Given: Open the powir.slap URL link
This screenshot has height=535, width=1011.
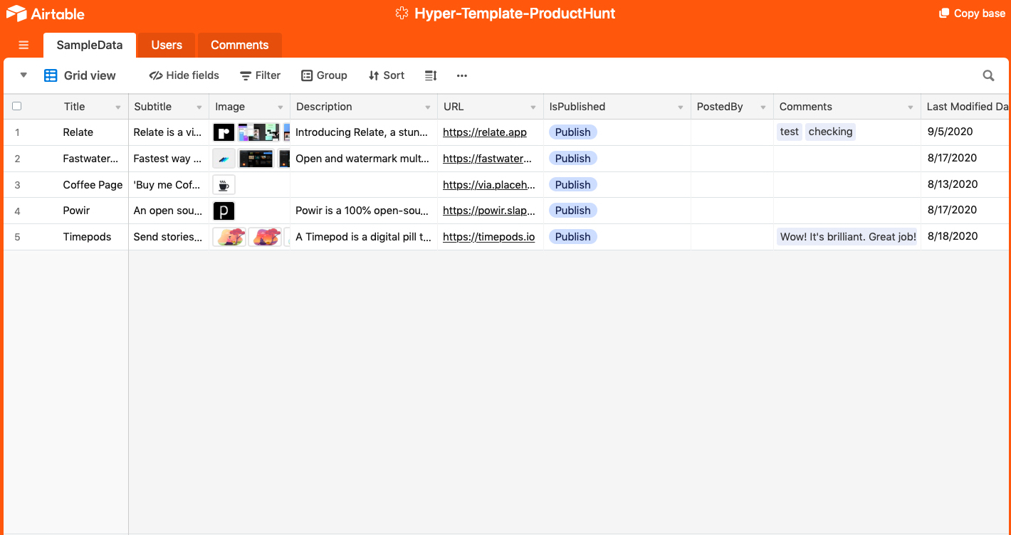Looking at the screenshot, I should point(488,211).
